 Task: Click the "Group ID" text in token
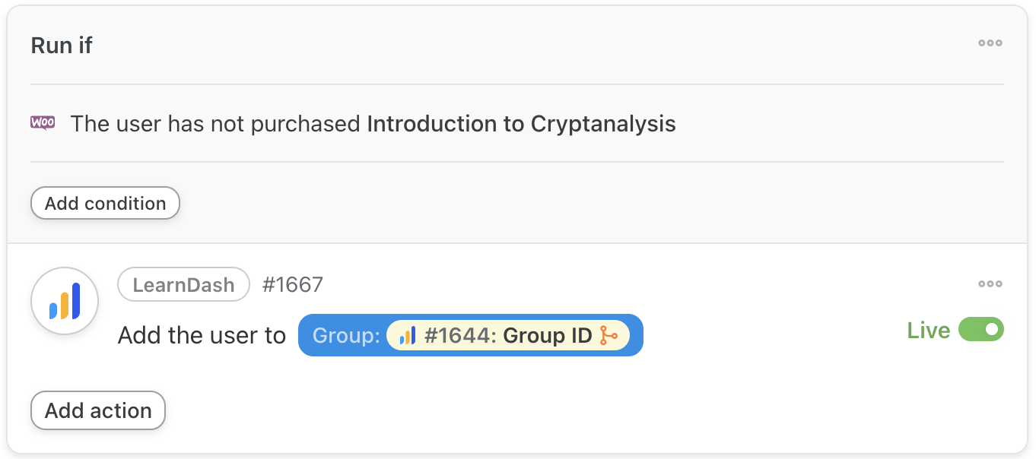click(x=548, y=335)
